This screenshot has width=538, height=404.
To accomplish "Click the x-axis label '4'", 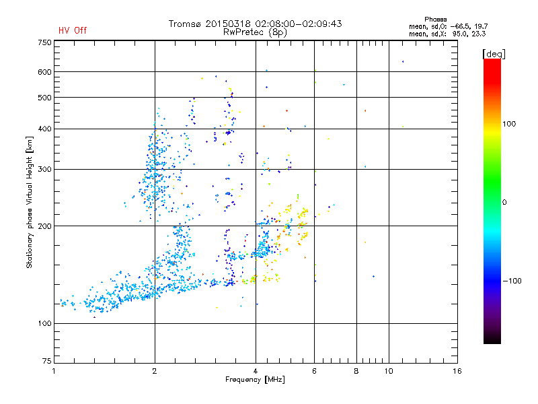I will 256,371.
